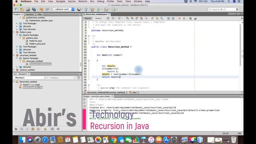The image size is (256, 144).
Task: Toggle Highlight Search icon in editor toolbar
Action: pyautogui.click(x=141, y=18)
